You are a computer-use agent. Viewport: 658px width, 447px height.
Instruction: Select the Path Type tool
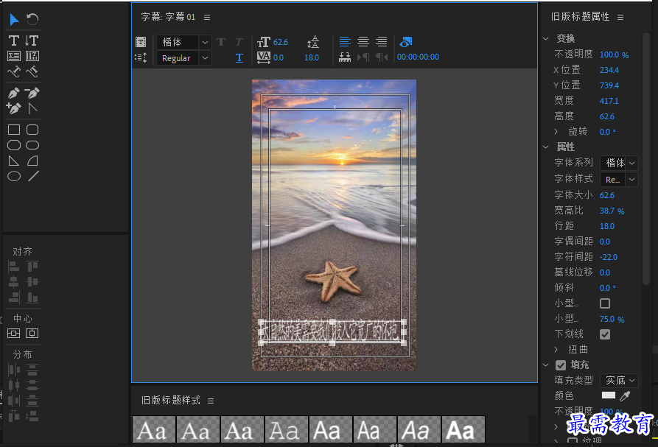click(14, 71)
